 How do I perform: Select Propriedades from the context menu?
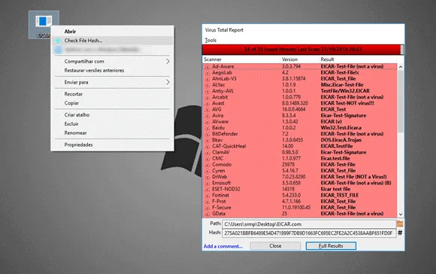78,145
